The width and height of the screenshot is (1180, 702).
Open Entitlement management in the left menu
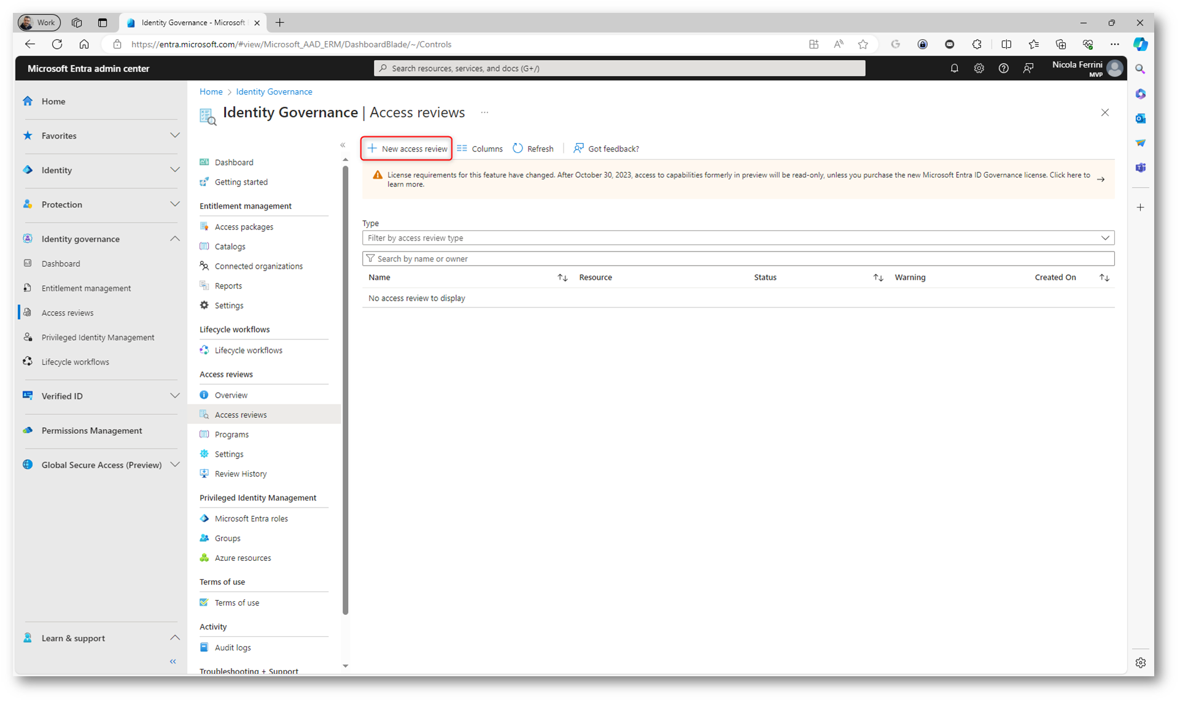pyautogui.click(x=86, y=288)
